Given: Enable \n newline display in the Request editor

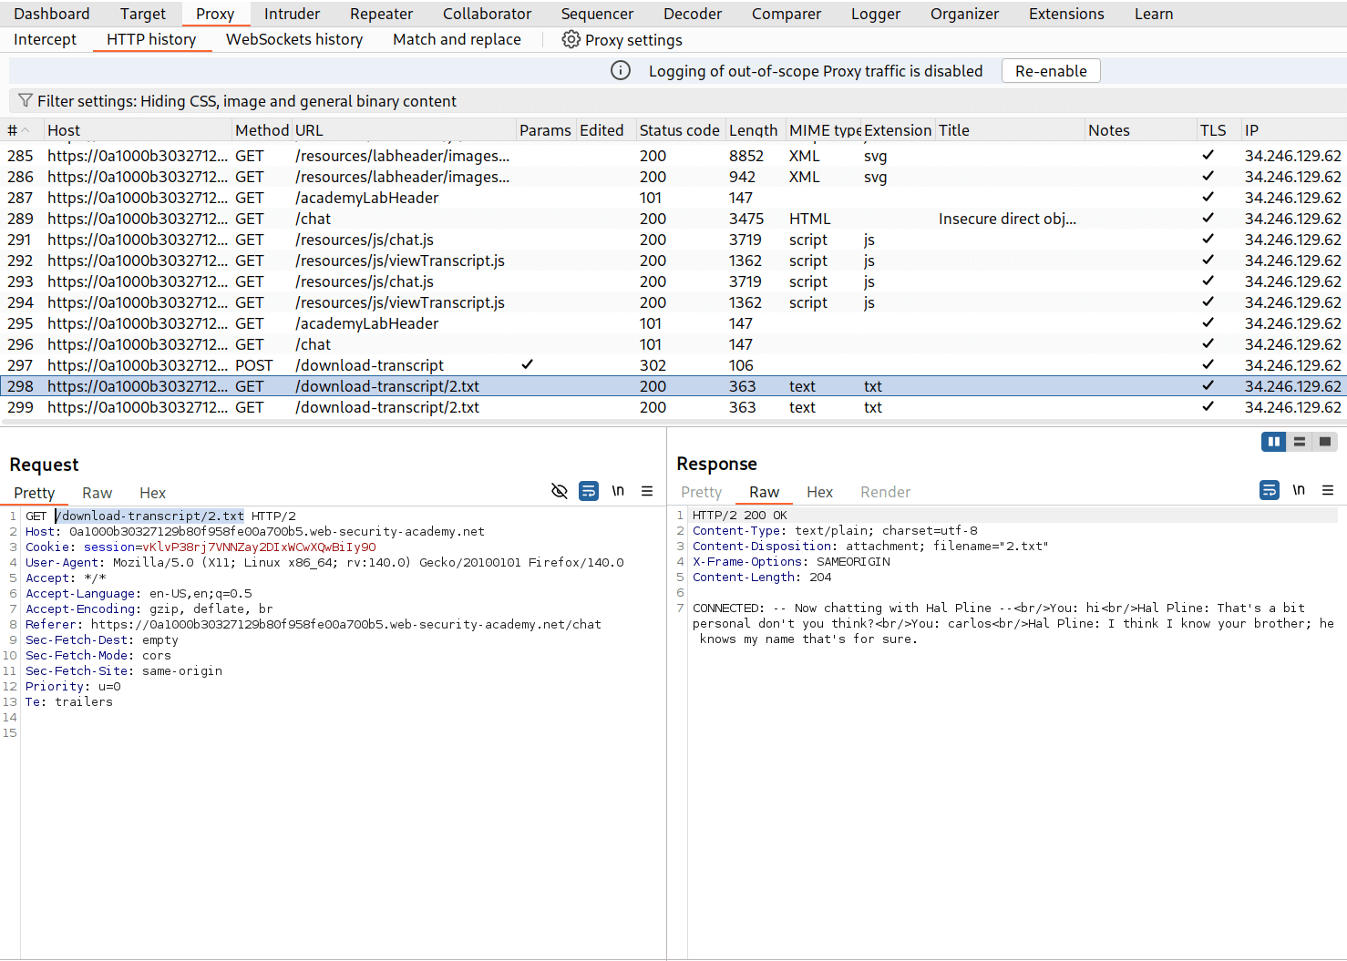Looking at the screenshot, I should [618, 491].
